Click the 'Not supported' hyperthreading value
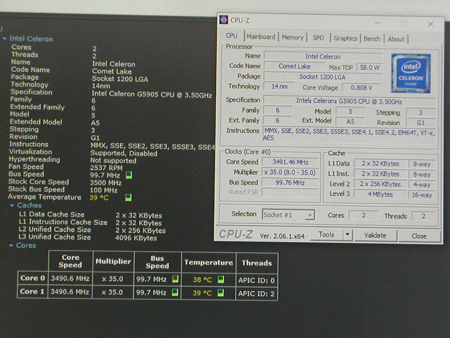 tap(113, 161)
